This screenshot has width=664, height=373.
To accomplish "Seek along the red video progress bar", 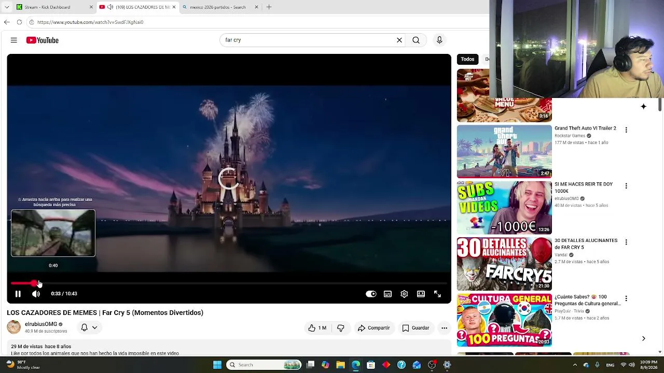I will [x=229, y=283].
